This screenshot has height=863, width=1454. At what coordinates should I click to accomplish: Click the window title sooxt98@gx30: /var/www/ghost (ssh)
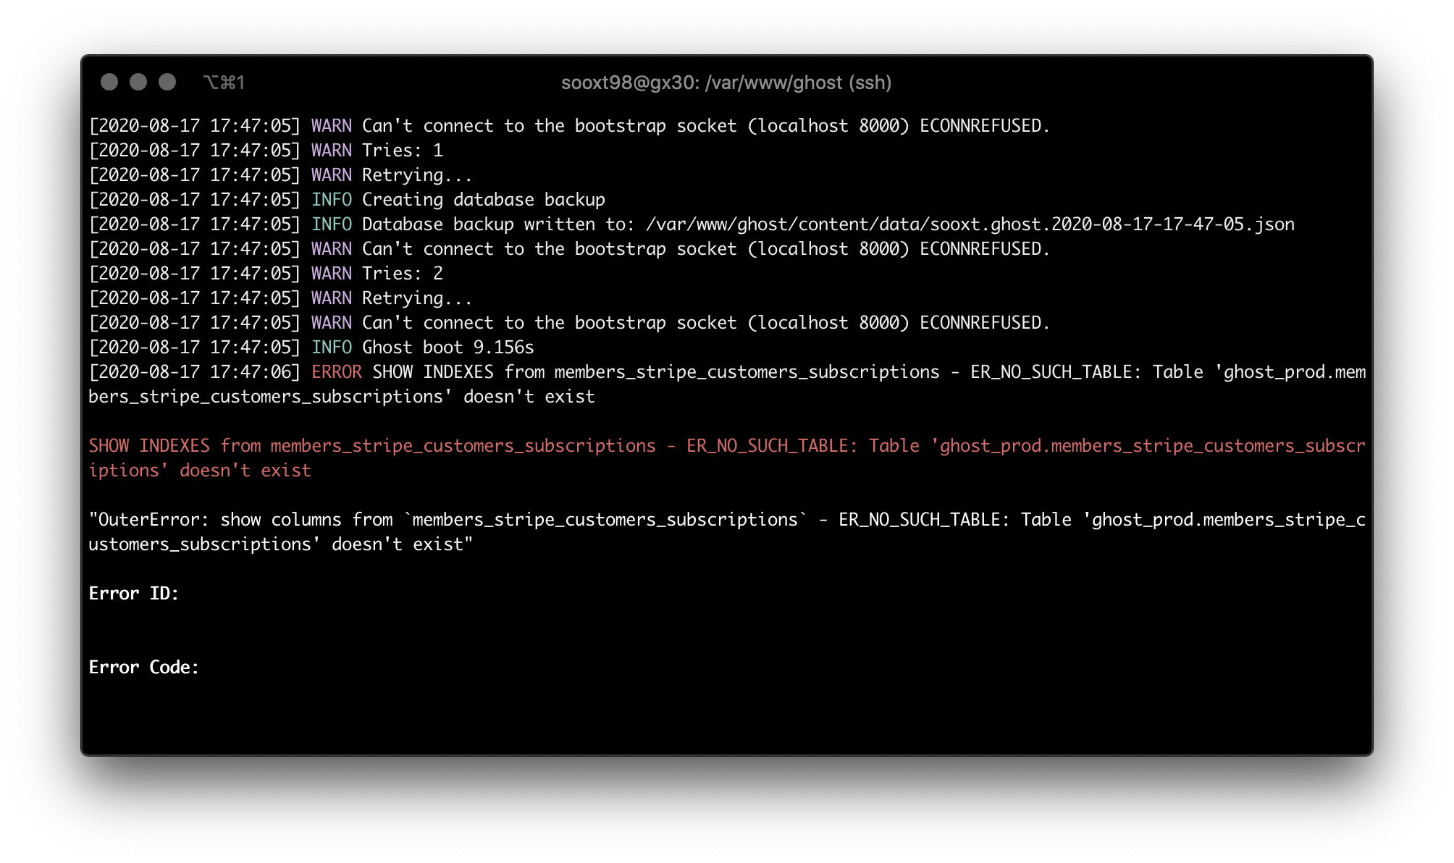[726, 83]
